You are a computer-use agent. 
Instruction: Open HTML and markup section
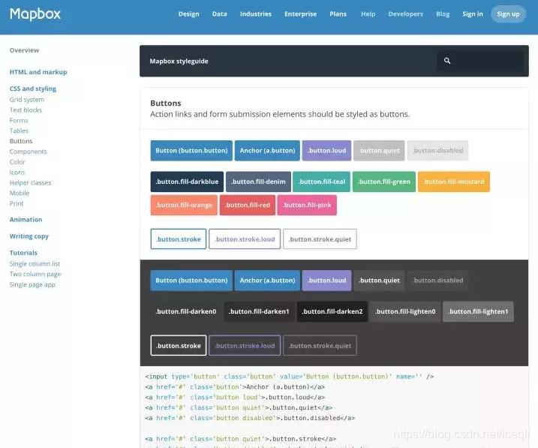pyautogui.click(x=38, y=72)
